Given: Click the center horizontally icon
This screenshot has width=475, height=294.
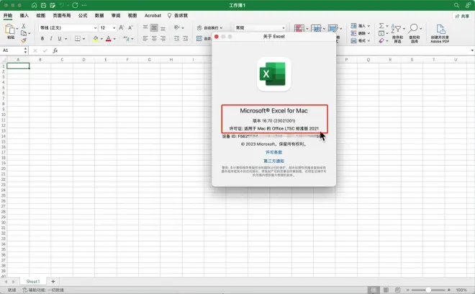Looking at the screenshot, I should (x=154, y=38).
